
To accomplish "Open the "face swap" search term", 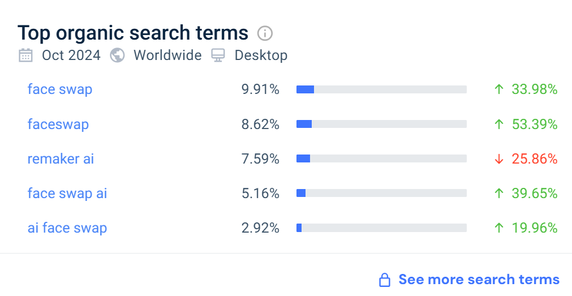I will point(60,89).
